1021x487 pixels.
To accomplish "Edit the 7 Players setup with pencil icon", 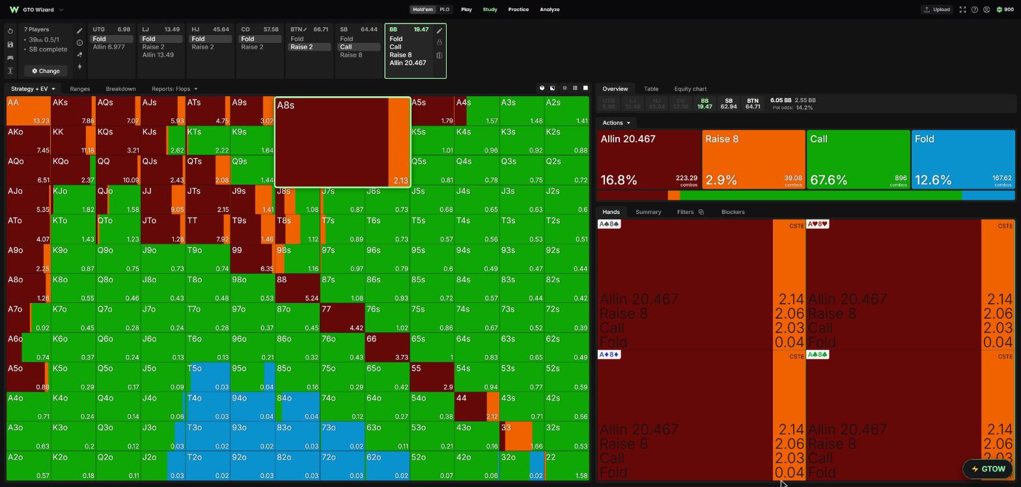I will coord(79,31).
